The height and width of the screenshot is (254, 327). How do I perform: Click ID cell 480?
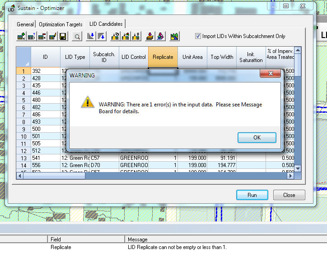tap(46, 100)
